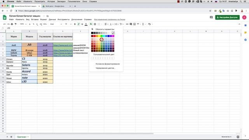Open horizontal align options

[106, 24]
